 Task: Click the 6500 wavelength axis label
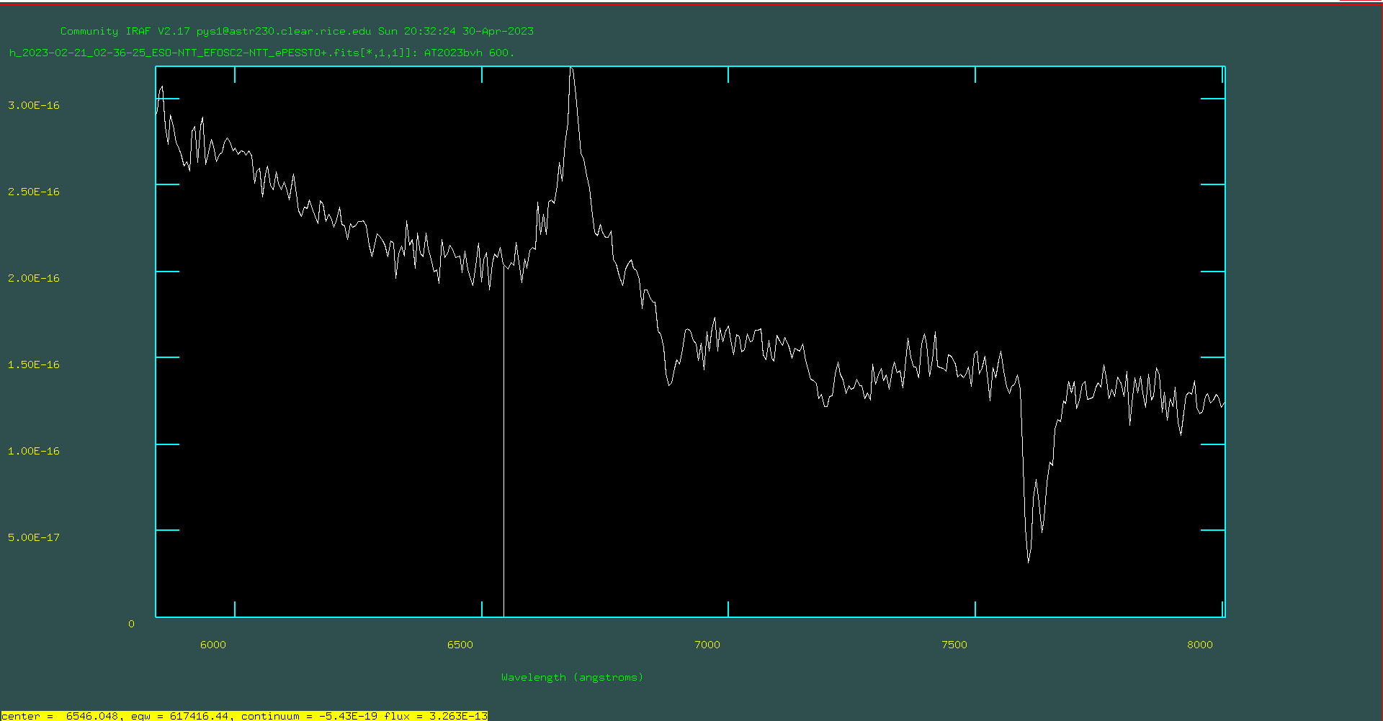460,645
